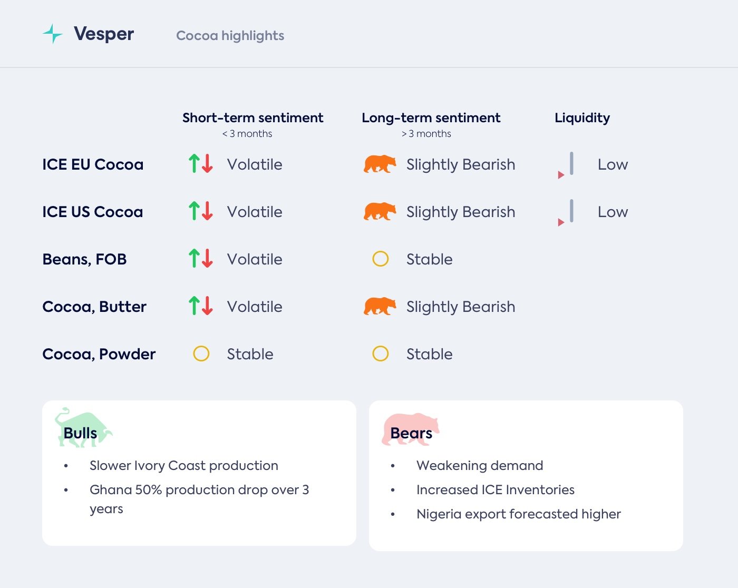Open the Cocoa, Butter row label
This screenshot has height=588, width=738.
94,307
